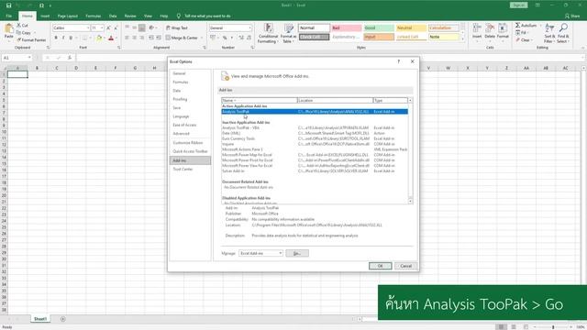Apply the Neutral cell style swatch

coord(411,28)
